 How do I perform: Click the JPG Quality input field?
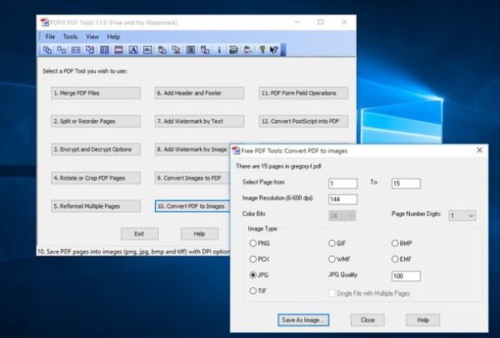(404, 275)
